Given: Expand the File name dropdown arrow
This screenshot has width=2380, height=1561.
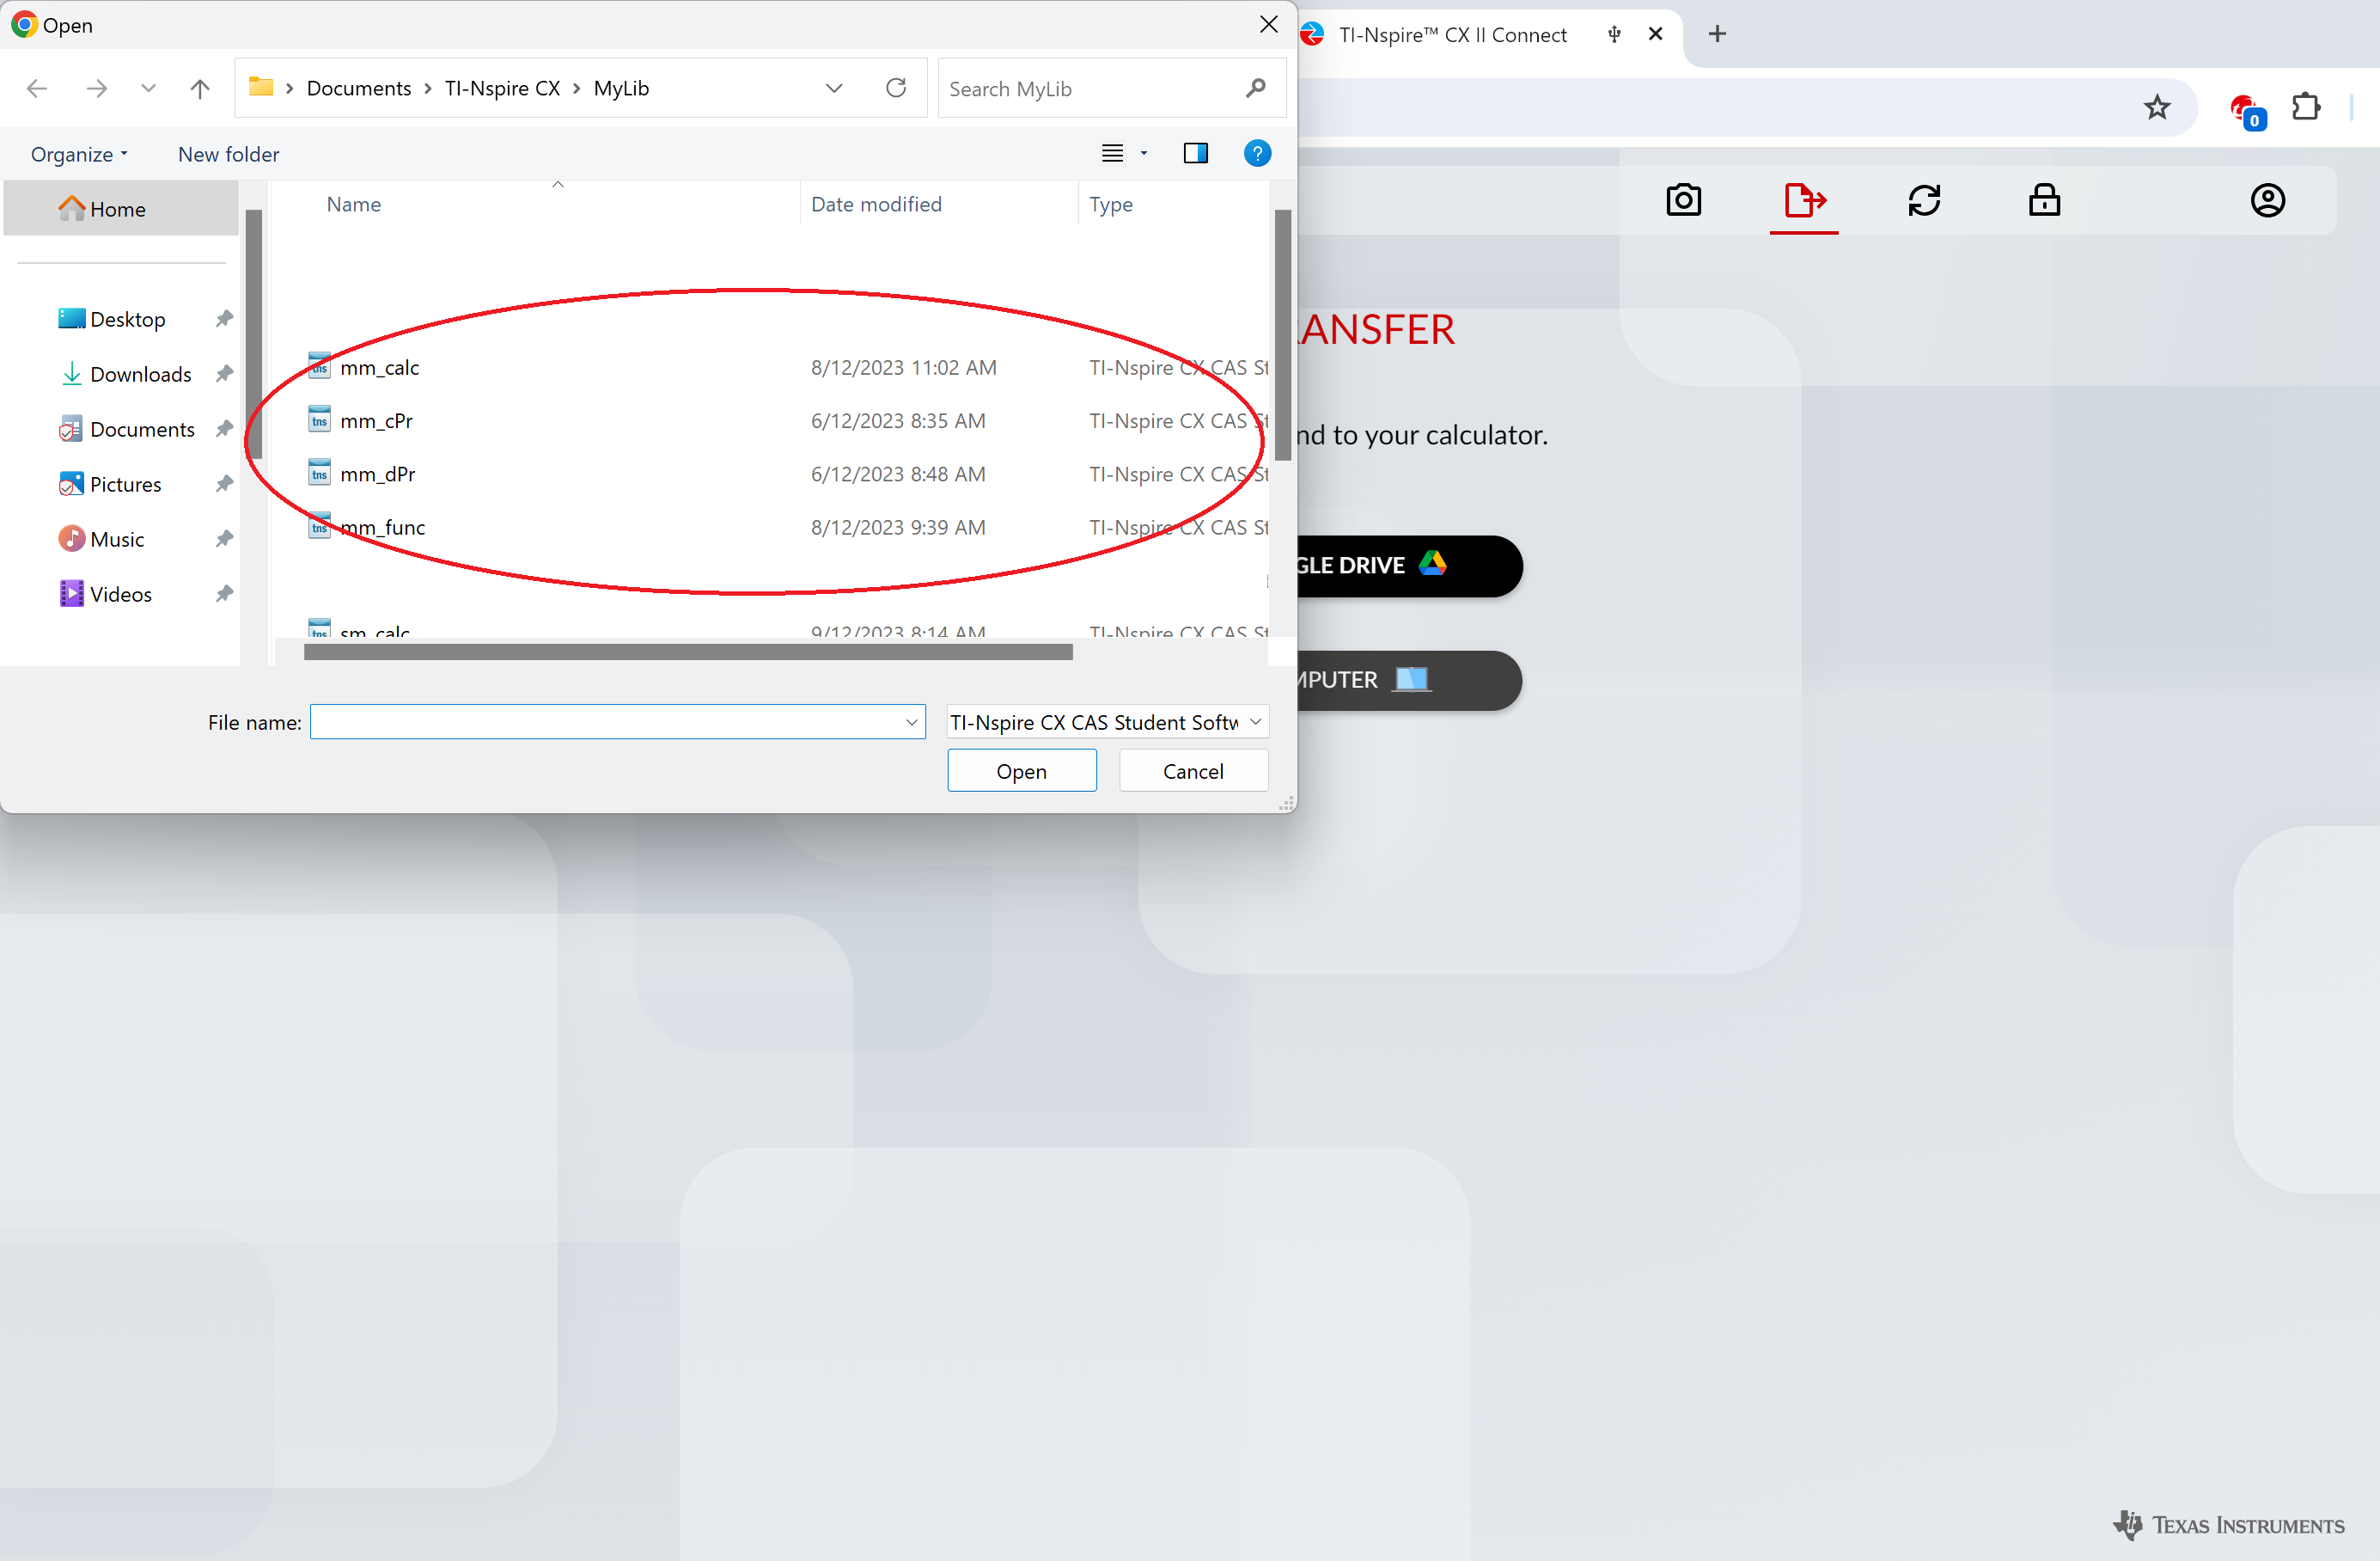Looking at the screenshot, I should click(x=911, y=722).
